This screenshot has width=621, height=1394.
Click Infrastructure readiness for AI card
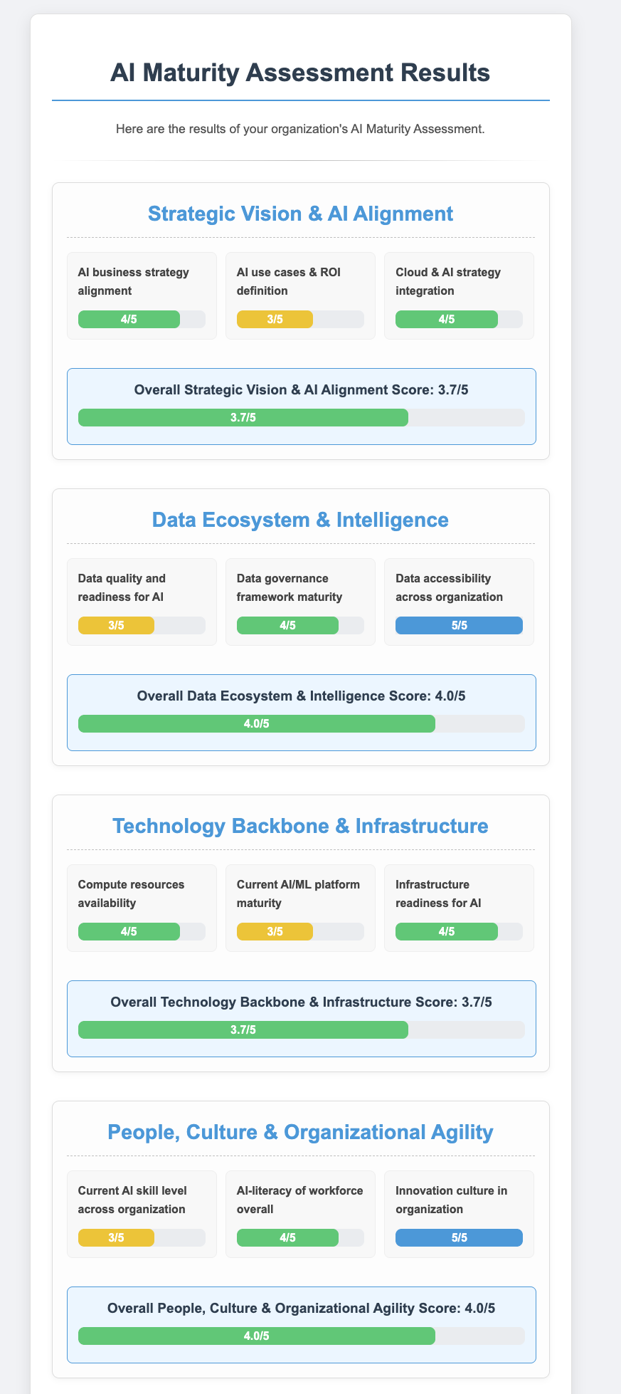tap(459, 908)
